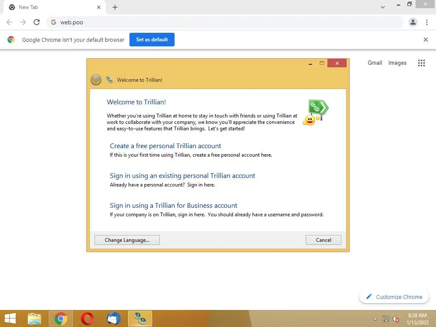This screenshot has width=436, height=327.
Task: Click the Chrome logo in notification bar
Action: point(11,40)
